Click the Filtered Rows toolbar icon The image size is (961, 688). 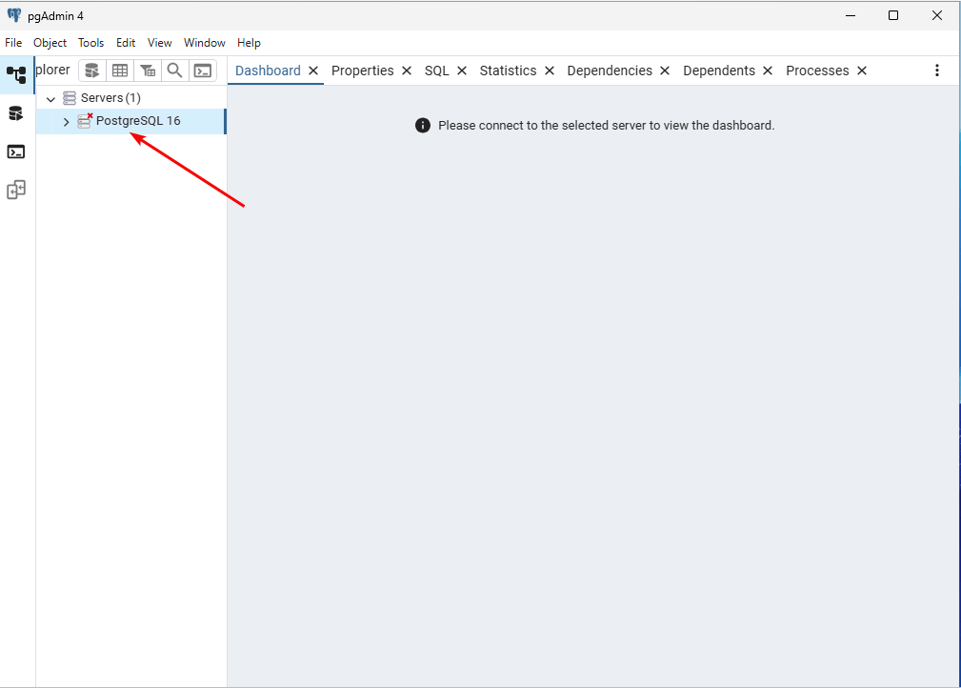point(148,71)
